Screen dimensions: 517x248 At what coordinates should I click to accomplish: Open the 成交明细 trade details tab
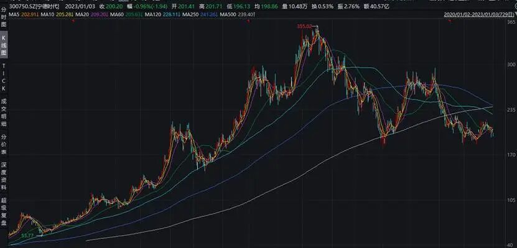click(x=4, y=112)
